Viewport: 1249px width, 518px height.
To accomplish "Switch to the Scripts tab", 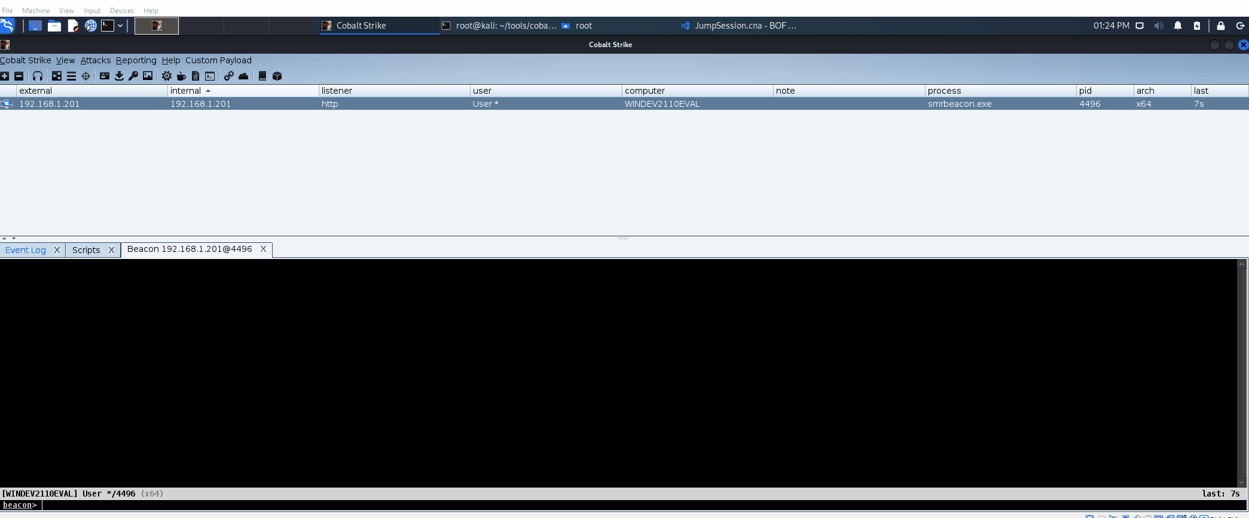I will point(86,250).
